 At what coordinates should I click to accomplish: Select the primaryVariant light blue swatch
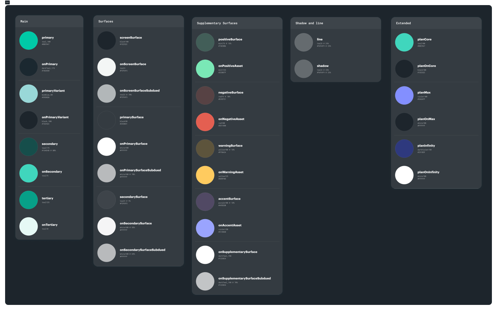[28, 93]
